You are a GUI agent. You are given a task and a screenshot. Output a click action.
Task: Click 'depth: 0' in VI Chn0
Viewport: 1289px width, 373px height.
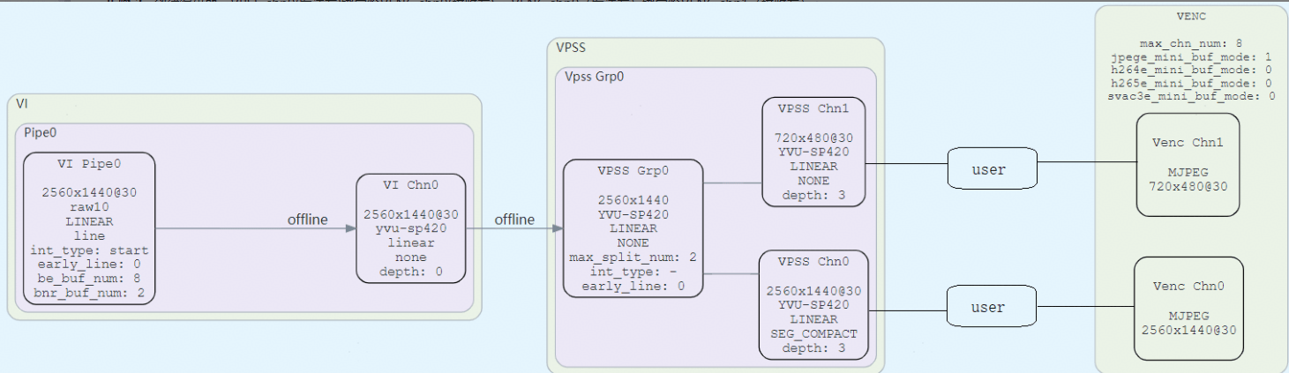coord(410,271)
